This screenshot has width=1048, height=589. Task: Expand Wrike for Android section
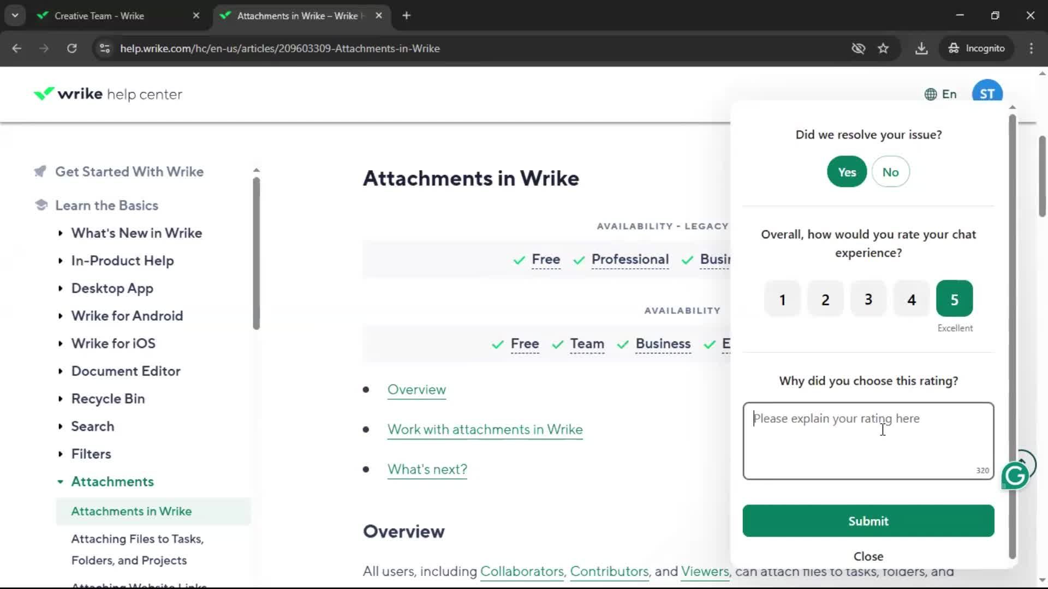click(60, 316)
